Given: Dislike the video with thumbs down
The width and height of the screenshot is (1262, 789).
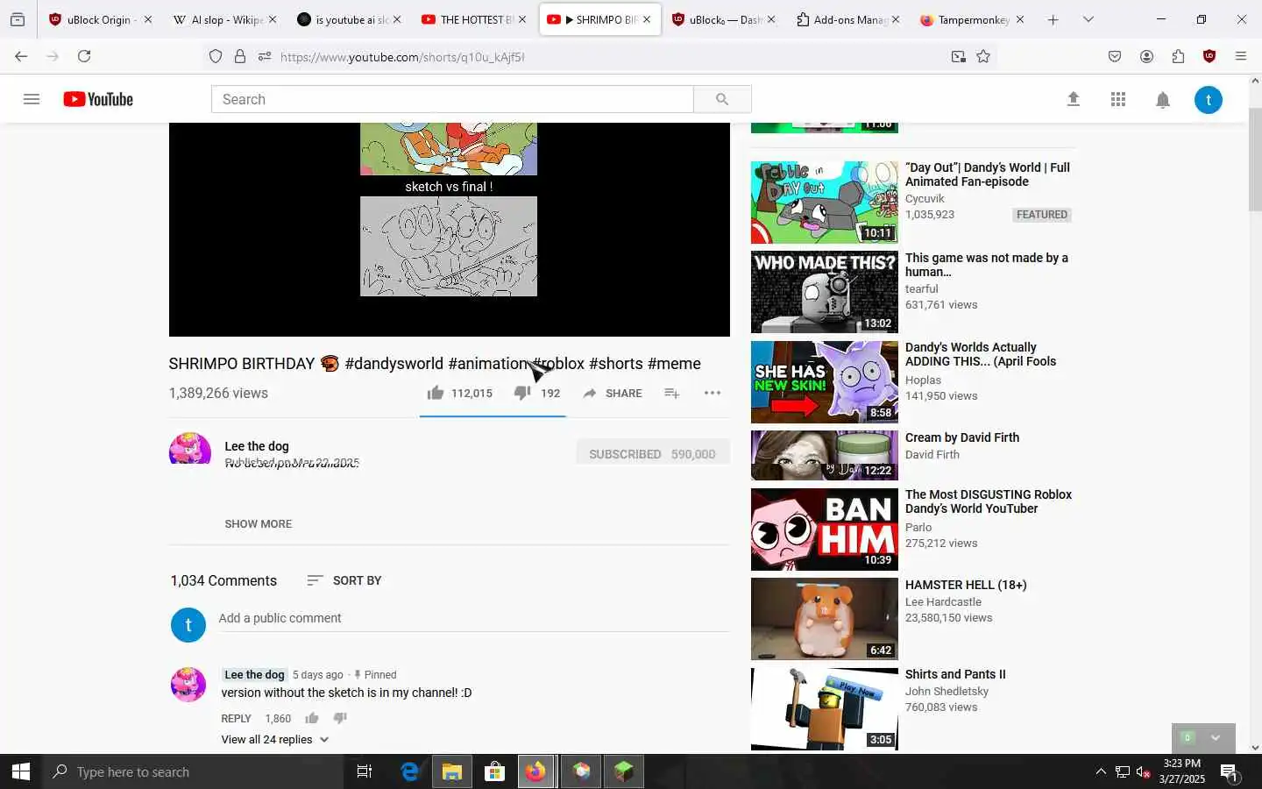Looking at the screenshot, I should (x=521, y=393).
